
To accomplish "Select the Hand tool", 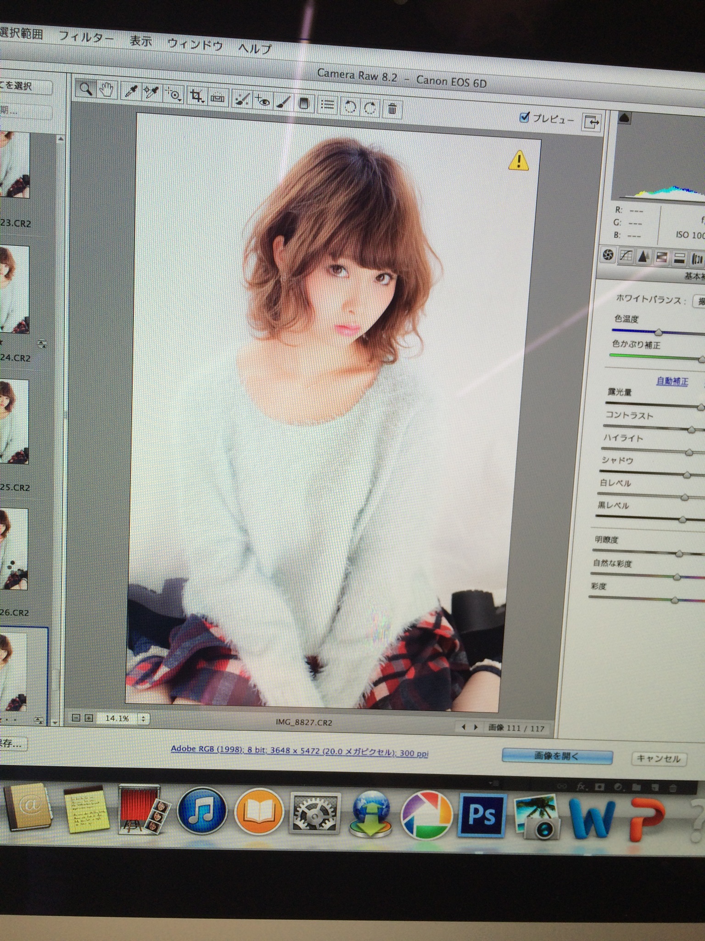I will [107, 90].
